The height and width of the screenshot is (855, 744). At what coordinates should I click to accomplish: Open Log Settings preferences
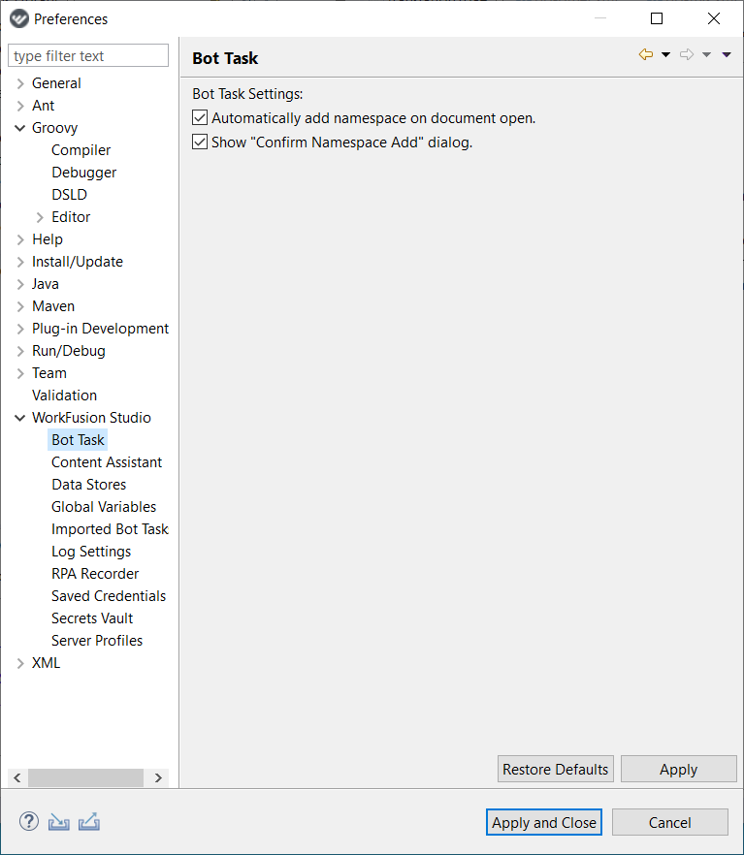[91, 552]
